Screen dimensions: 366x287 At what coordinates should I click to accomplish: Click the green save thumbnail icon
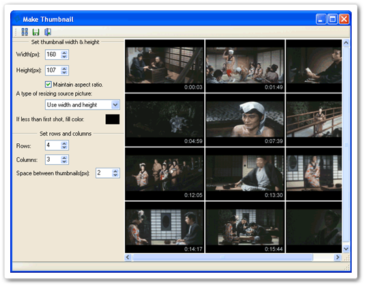tap(36, 32)
